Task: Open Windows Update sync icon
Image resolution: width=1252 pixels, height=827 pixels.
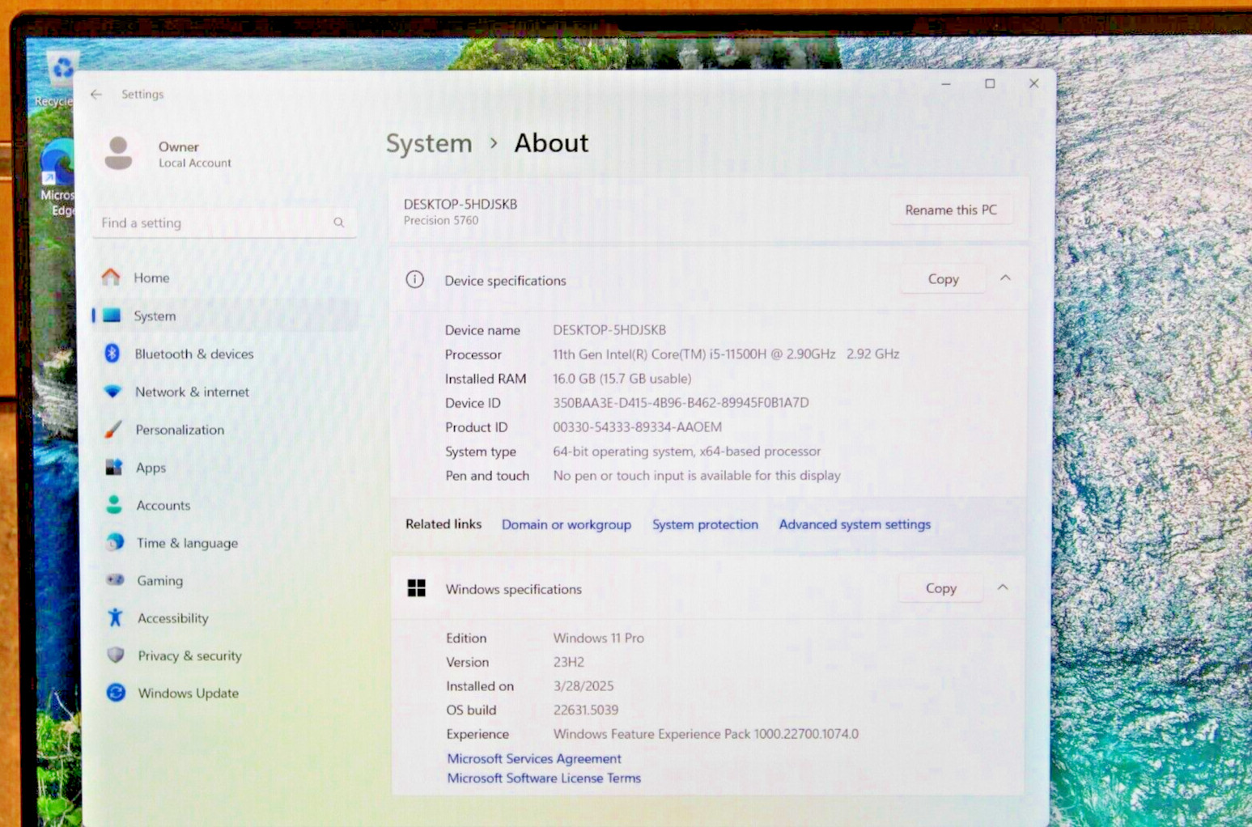Action: click(x=117, y=693)
